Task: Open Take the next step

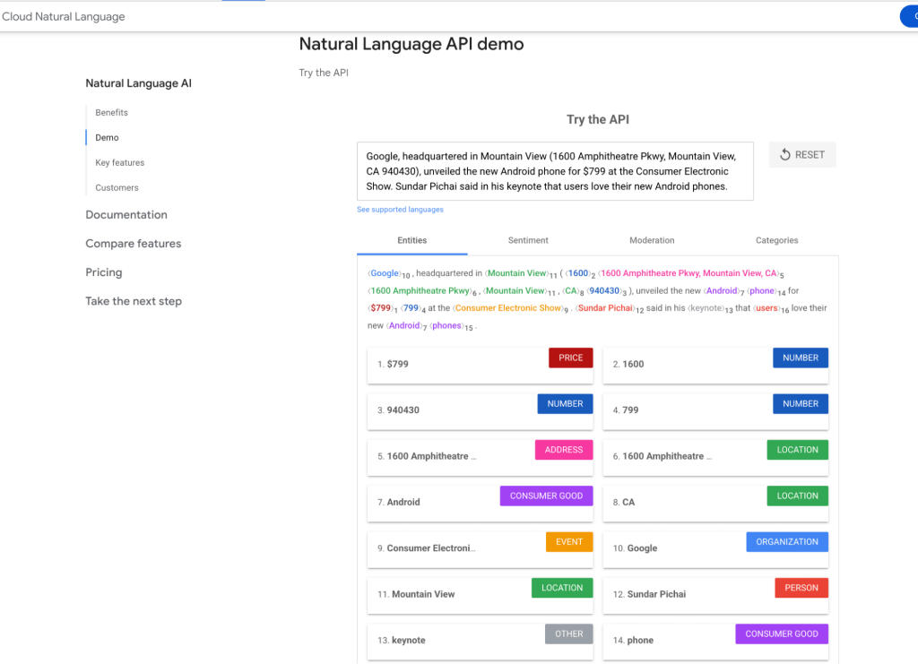Action: coord(134,301)
